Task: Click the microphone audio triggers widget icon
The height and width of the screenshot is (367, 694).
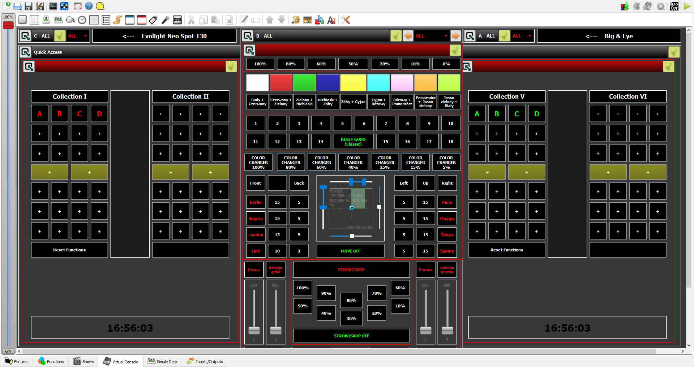Action: pyautogui.click(x=165, y=20)
